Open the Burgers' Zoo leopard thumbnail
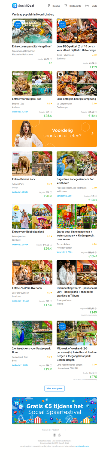The height and width of the screenshot is (460, 109). pyautogui.click(x=22, y=83)
